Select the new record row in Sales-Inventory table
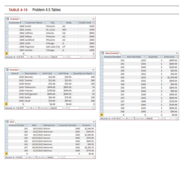 (x=139, y=115)
